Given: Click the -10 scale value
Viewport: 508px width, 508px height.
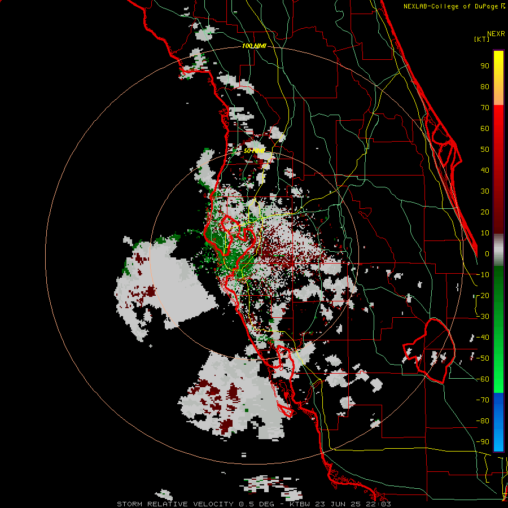Looking at the screenshot, I should point(483,275).
